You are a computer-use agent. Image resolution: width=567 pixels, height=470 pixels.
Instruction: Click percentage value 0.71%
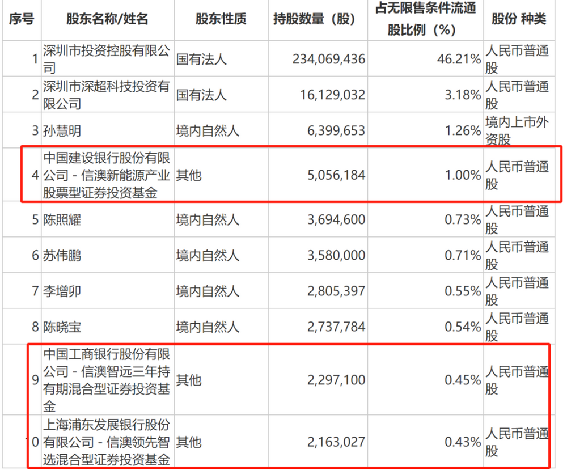pyautogui.click(x=463, y=255)
